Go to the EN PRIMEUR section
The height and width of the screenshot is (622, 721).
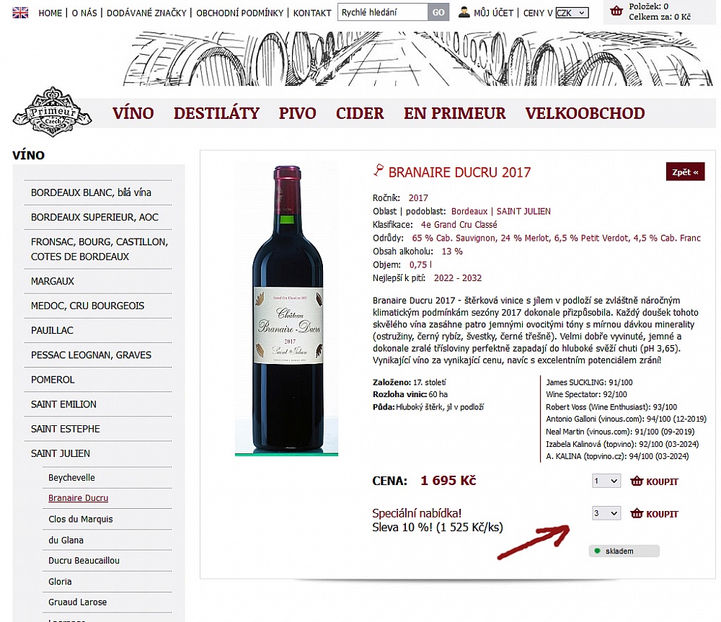tap(455, 113)
